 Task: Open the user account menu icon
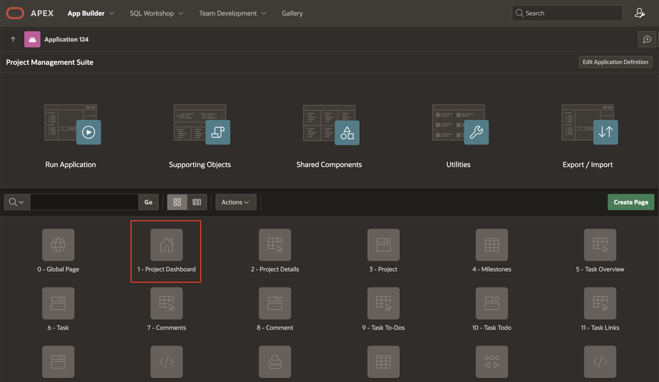[639, 13]
